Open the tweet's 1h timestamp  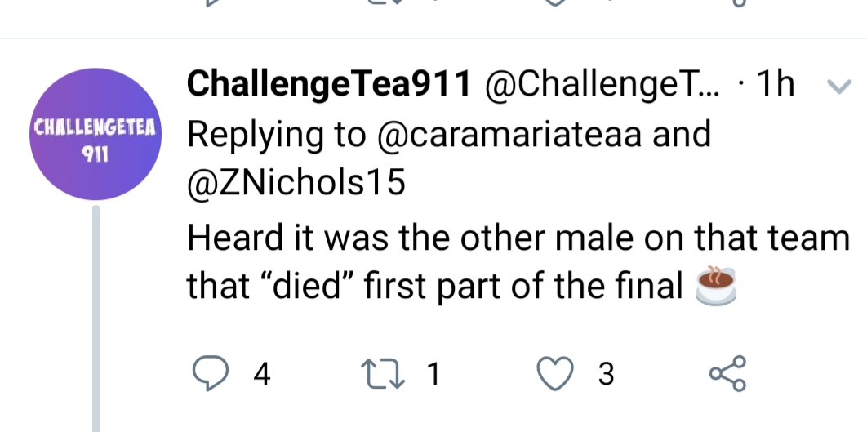pos(776,85)
